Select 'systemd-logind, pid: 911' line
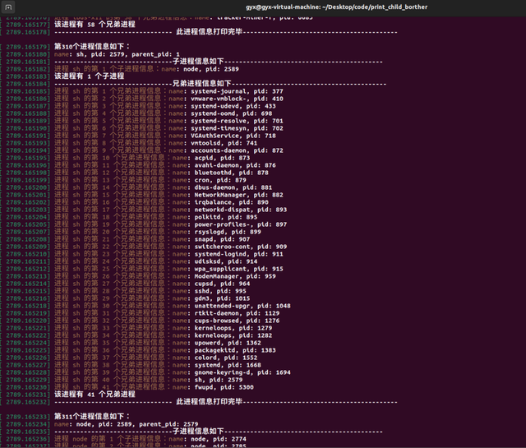Viewport: 526px width, 448px height. (x=238, y=254)
